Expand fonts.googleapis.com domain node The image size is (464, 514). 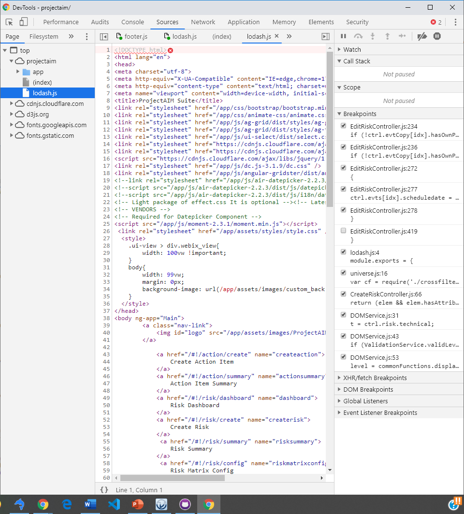click(x=12, y=125)
